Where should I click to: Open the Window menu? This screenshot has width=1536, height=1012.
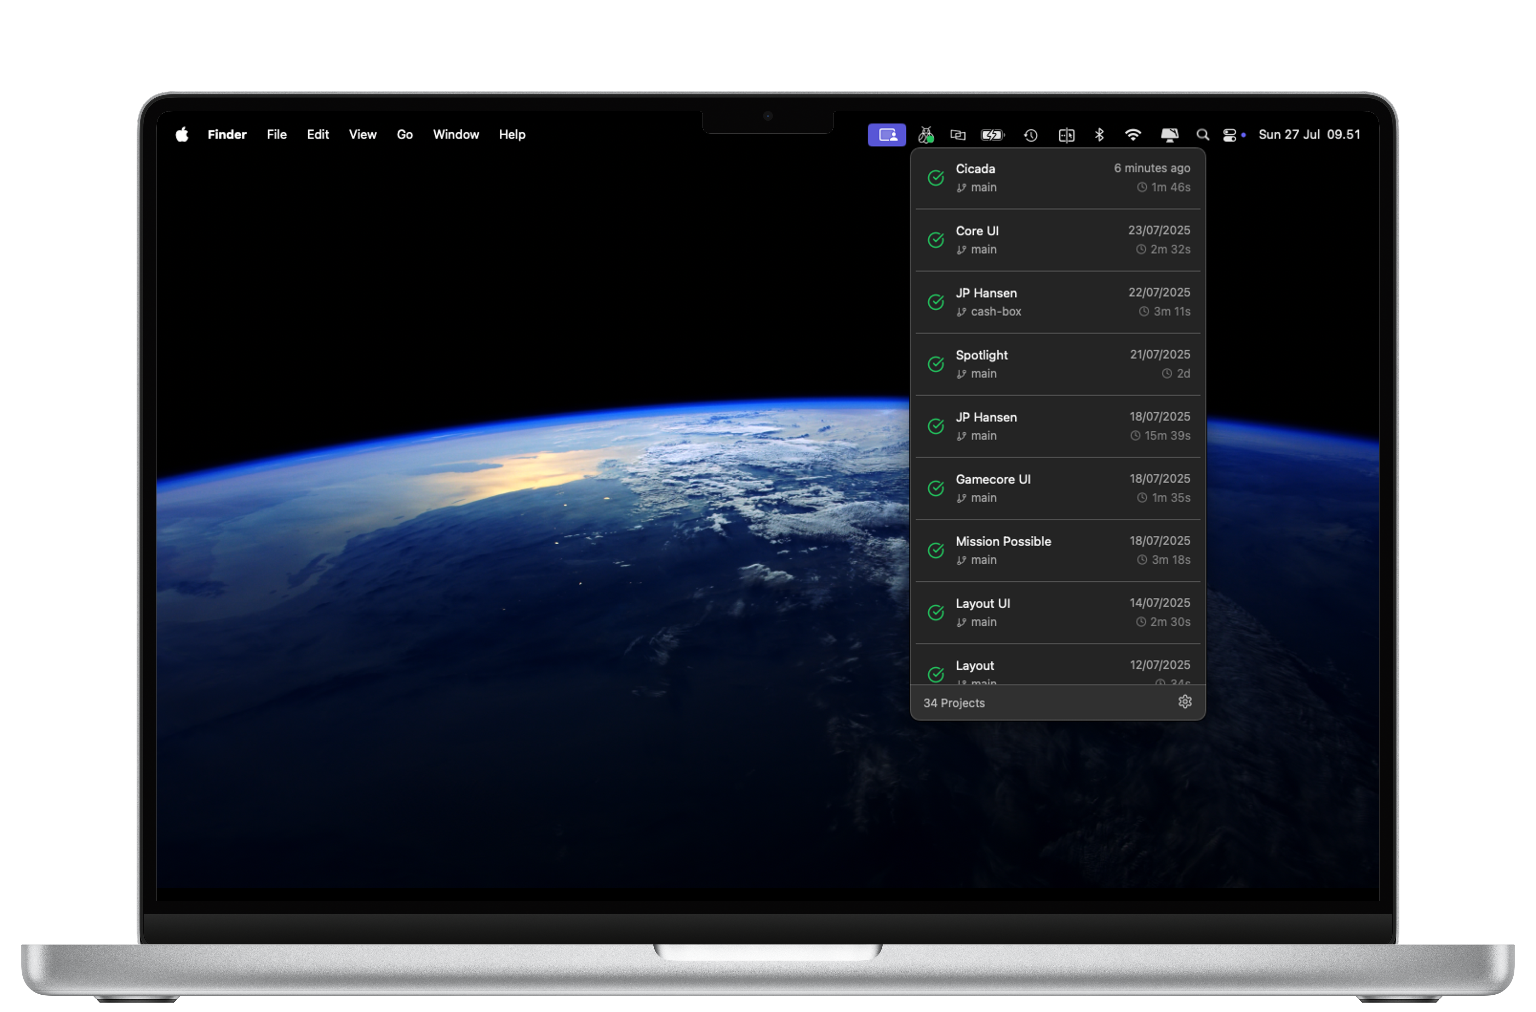456,134
